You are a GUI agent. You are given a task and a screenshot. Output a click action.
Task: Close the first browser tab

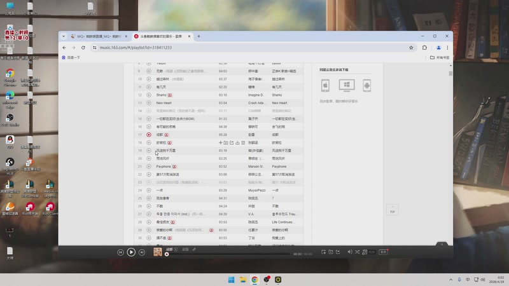(126, 36)
